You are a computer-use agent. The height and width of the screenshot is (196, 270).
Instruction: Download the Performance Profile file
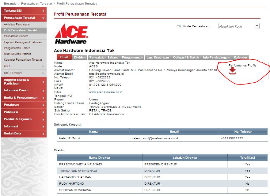coord(233,71)
